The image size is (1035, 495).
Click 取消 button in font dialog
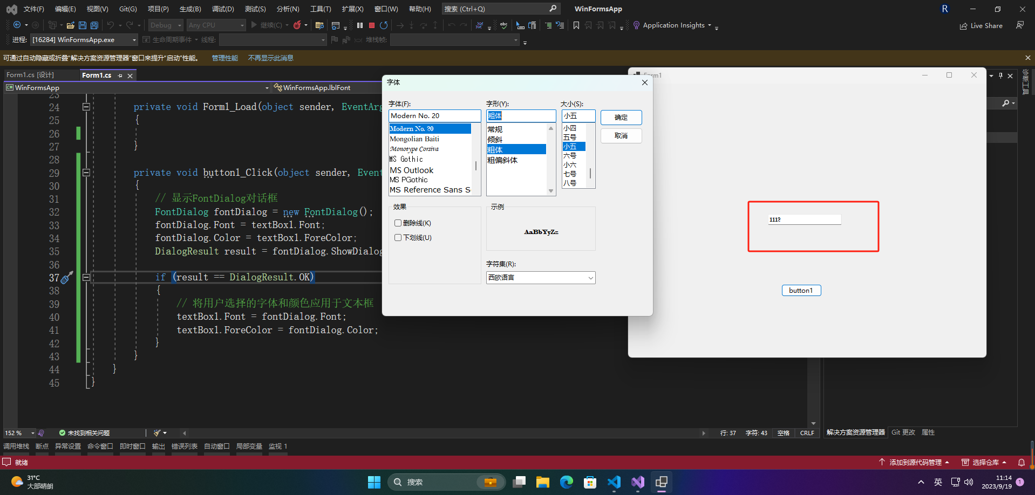(x=621, y=136)
